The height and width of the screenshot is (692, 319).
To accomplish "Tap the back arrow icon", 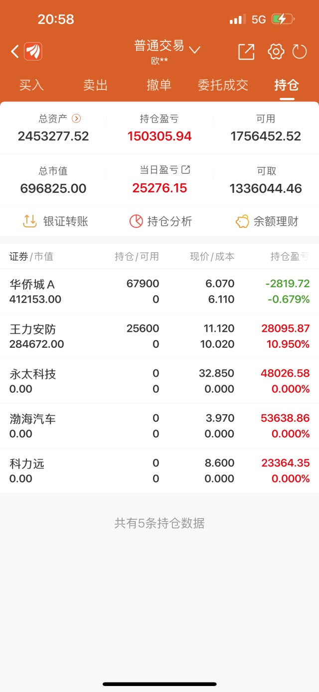I will coord(15,51).
